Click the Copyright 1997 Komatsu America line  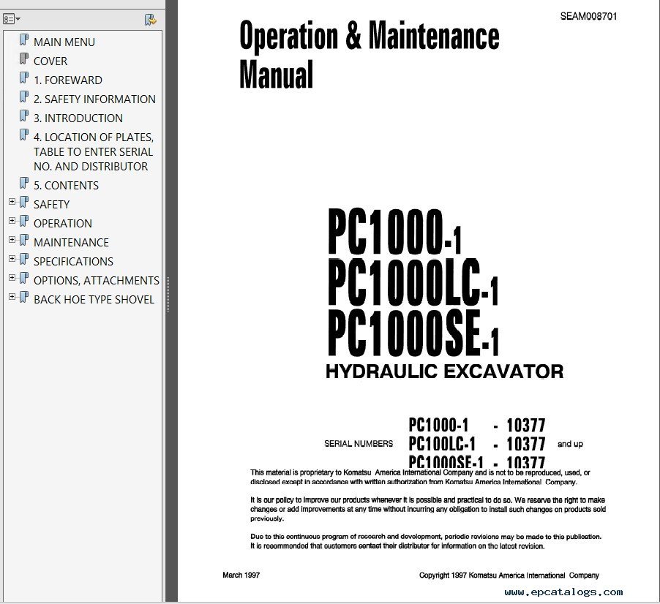pyautogui.click(x=509, y=575)
